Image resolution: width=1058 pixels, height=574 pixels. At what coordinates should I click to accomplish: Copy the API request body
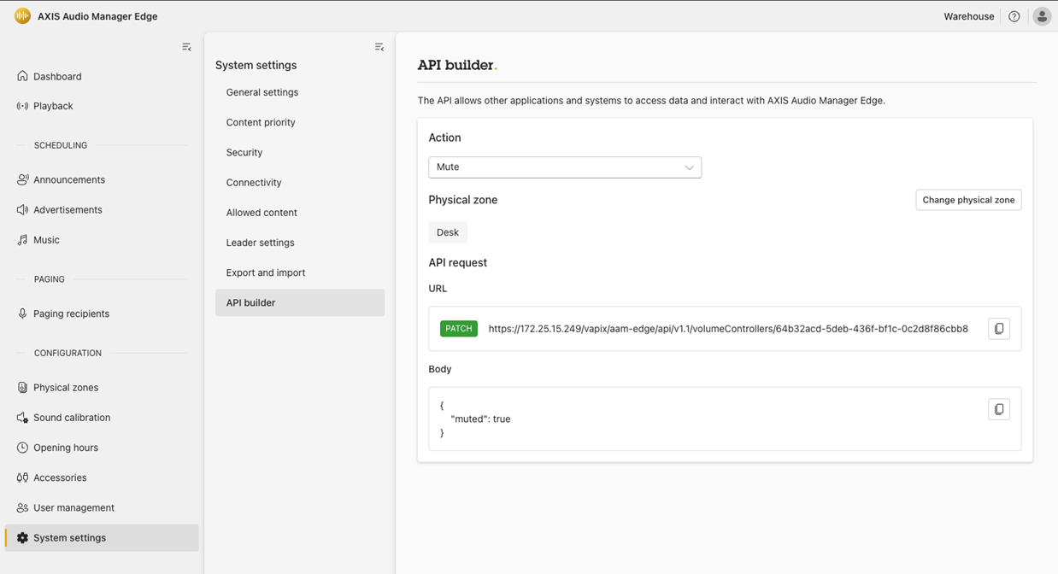point(999,409)
